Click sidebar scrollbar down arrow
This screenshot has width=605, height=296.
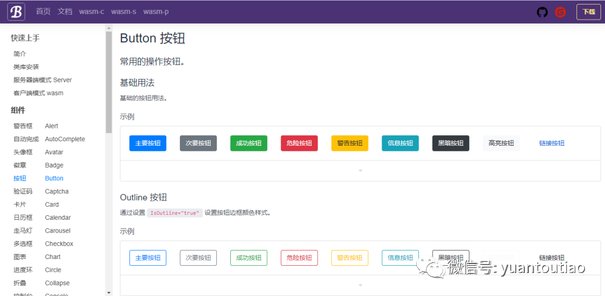[x=109, y=293]
